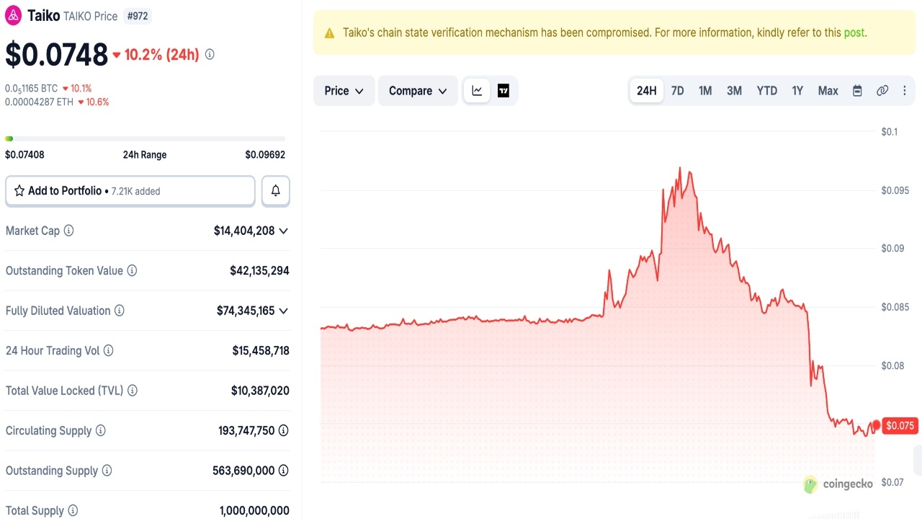Click star Add to Portfolio button
922x519 pixels.
[130, 191]
